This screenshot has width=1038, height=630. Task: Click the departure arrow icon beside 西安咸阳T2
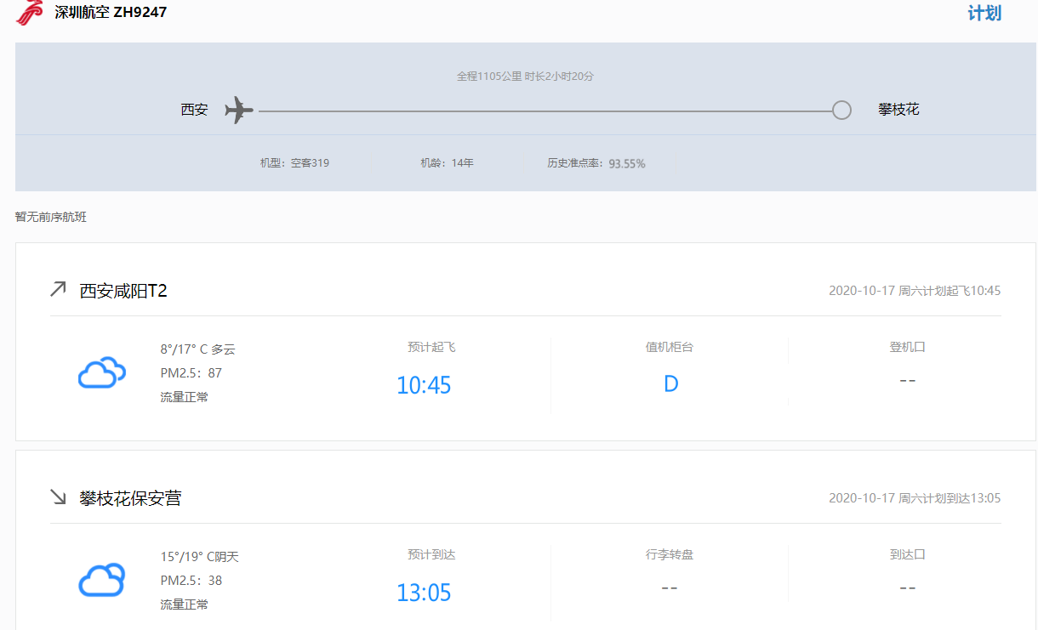(x=58, y=290)
